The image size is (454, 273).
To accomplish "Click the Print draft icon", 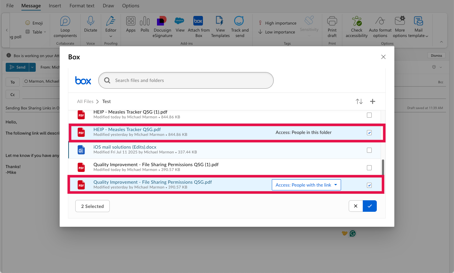I will pos(332,21).
